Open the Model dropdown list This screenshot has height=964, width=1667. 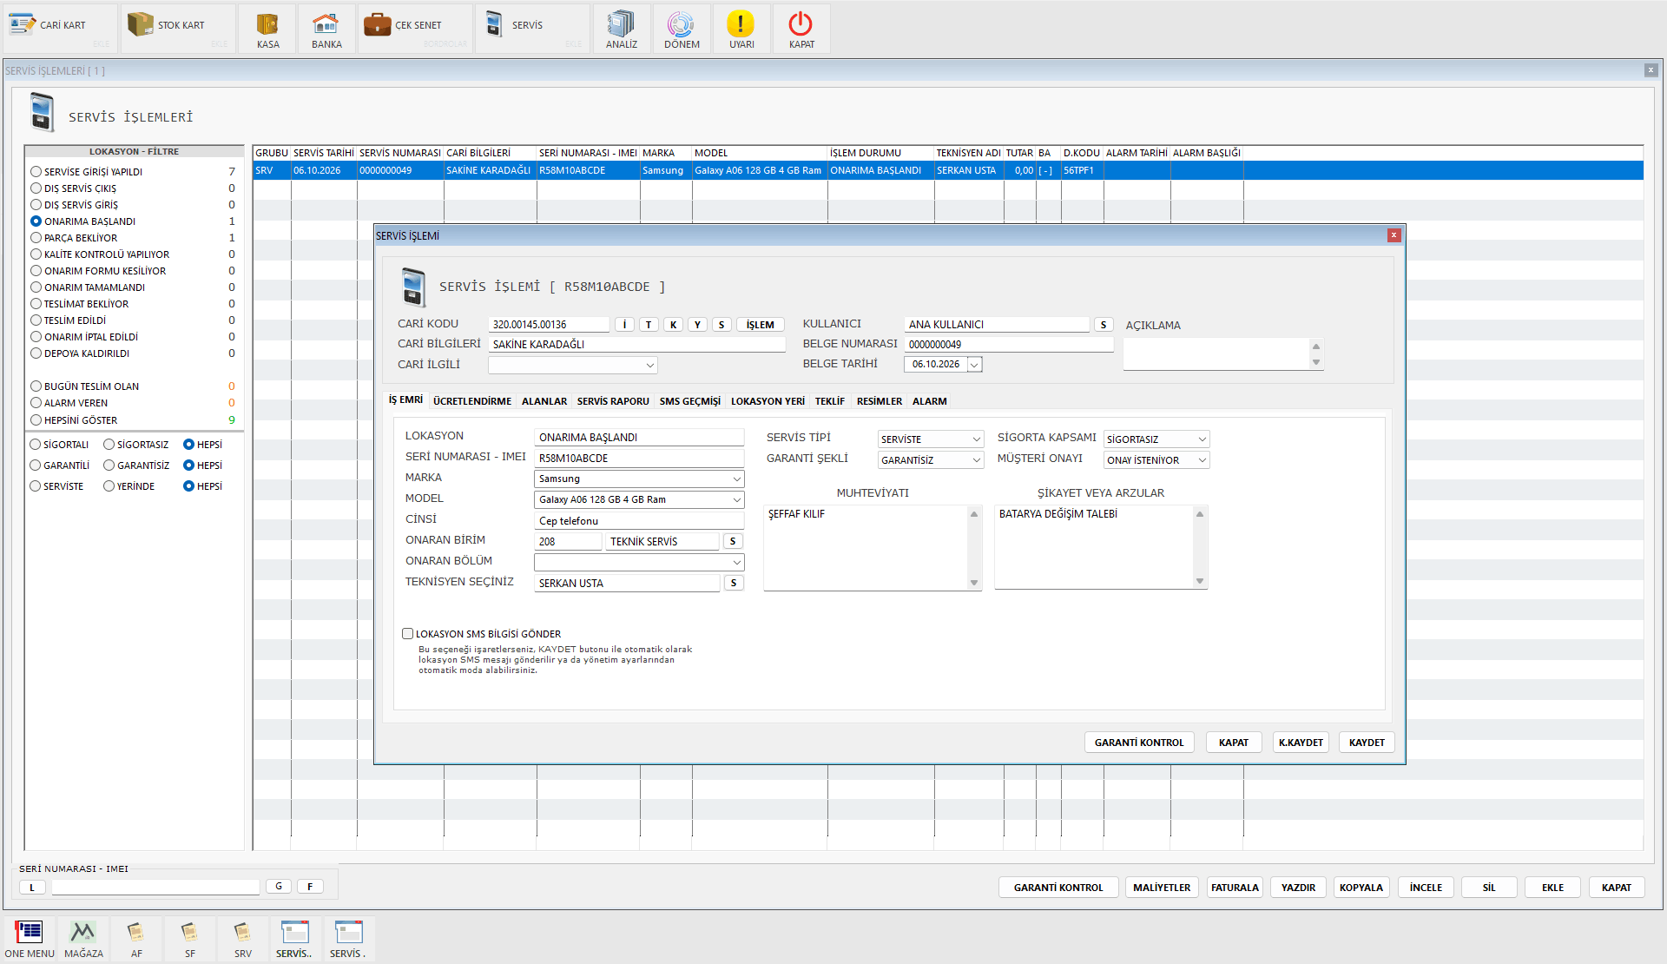[x=736, y=500]
